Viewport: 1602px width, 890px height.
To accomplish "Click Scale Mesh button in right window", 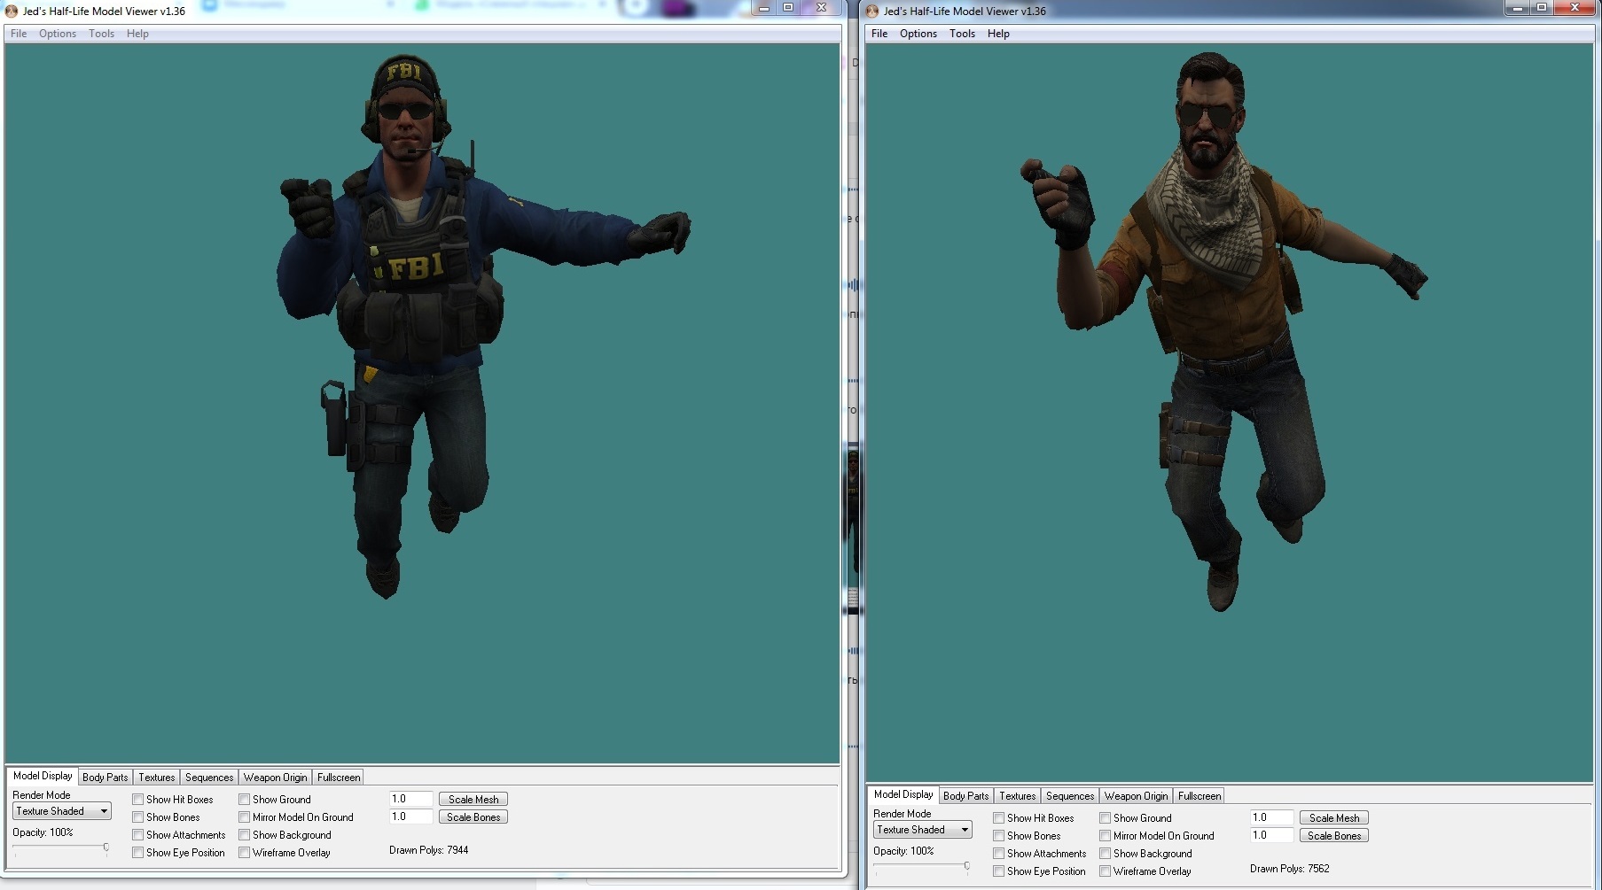I will (x=1334, y=817).
